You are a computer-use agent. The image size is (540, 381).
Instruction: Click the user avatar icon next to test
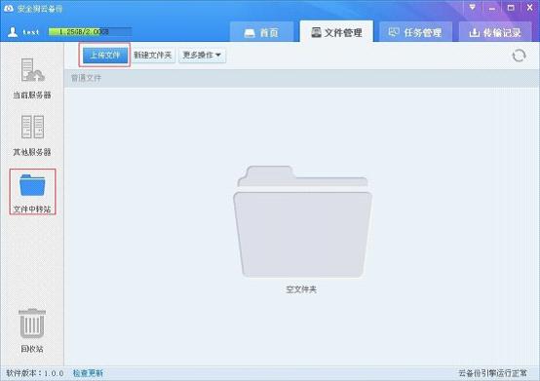click(x=13, y=32)
